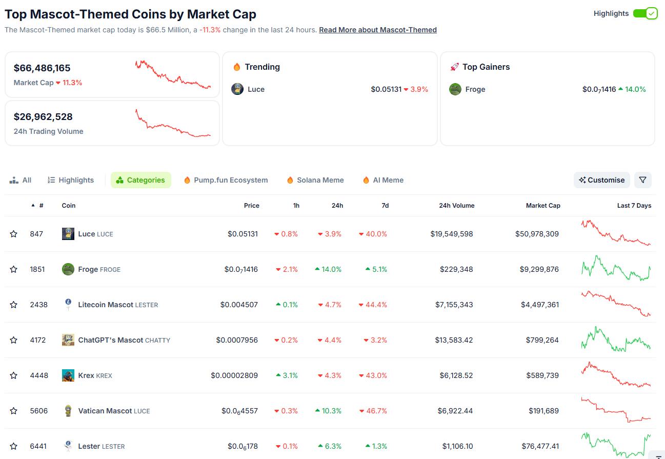Select Vatican Mascot coin name
This screenshot has height=459, width=665.
[106, 410]
